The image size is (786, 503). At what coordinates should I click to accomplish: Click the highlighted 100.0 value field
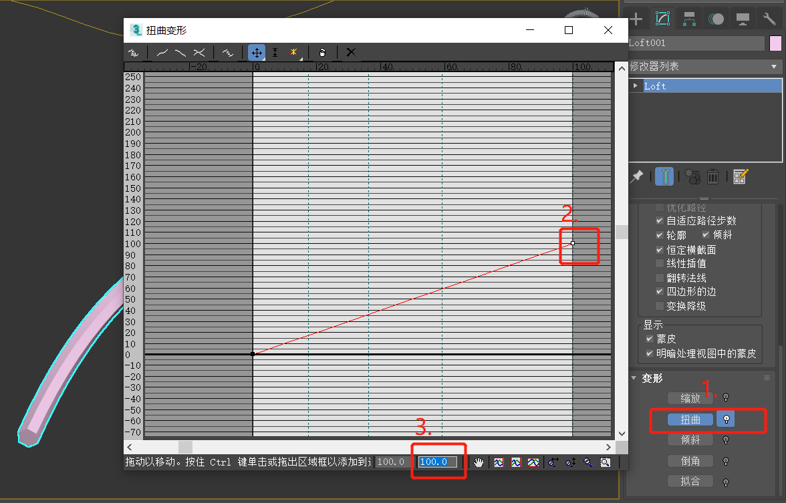pyautogui.click(x=438, y=462)
